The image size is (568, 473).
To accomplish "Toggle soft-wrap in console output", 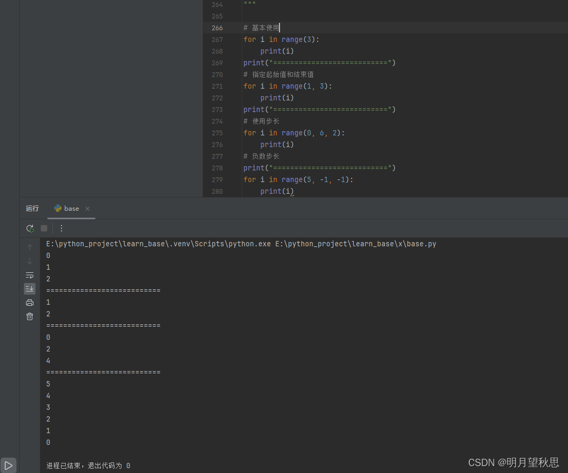I will pyautogui.click(x=30, y=275).
